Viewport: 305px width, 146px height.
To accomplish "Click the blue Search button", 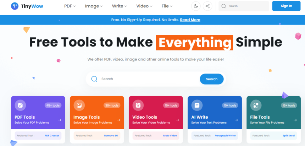I will click(x=211, y=79).
